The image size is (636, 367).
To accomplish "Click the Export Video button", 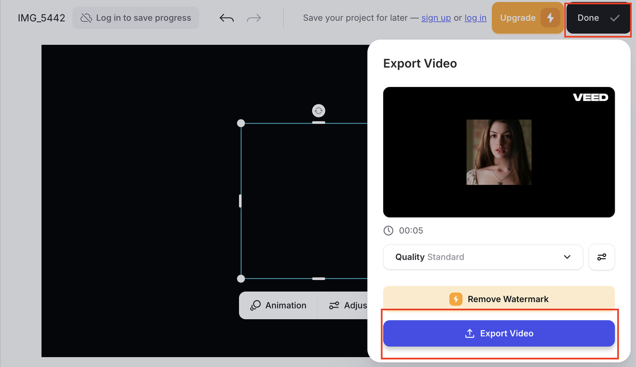I will (x=499, y=333).
